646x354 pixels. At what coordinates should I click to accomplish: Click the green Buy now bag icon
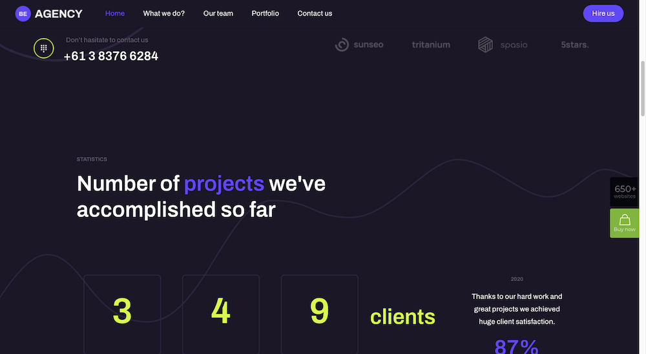(625, 222)
